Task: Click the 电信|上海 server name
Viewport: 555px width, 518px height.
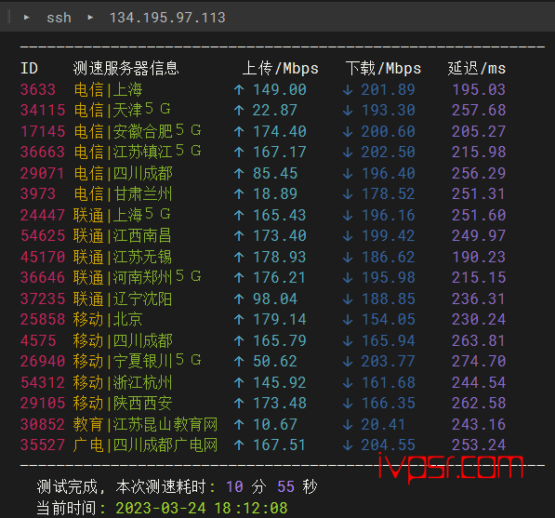Action: click(x=108, y=89)
